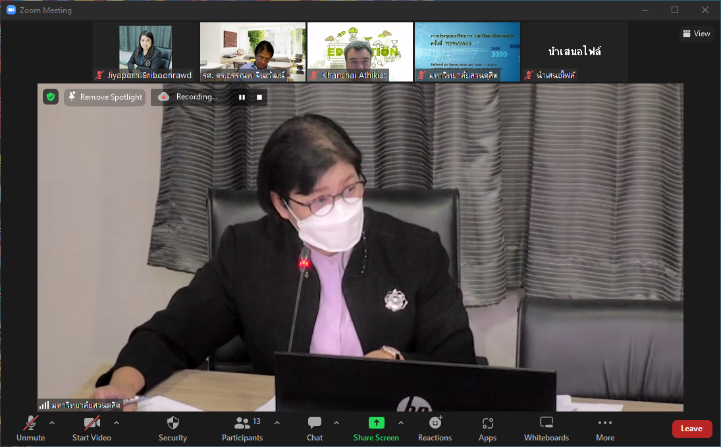This screenshot has width=721, height=447.
Task: Click the green Share Screen icon
Action: pyautogui.click(x=376, y=423)
